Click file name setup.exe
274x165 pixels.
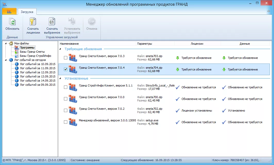pyautogui.click(x=152, y=120)
